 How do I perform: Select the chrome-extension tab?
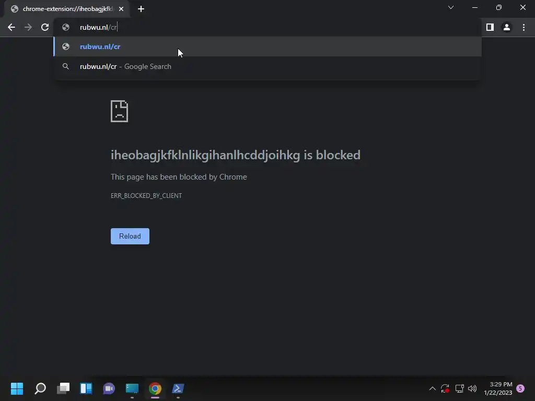click(x=67, y=9)
